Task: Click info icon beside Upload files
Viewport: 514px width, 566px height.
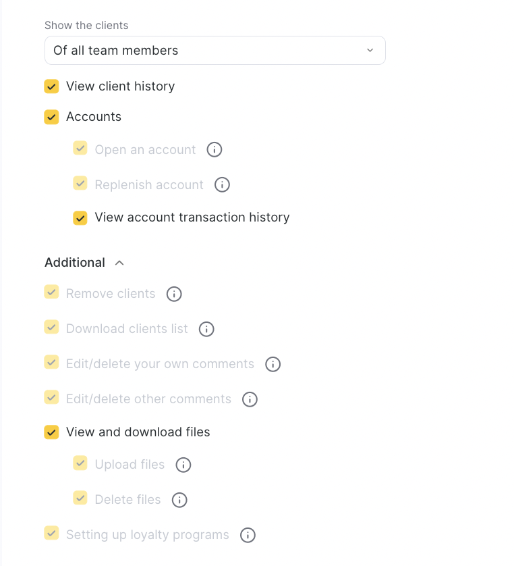Action: tap(183, 465)
